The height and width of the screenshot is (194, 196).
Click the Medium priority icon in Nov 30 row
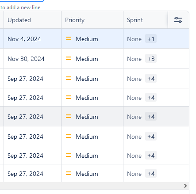[x=69, y=58]
